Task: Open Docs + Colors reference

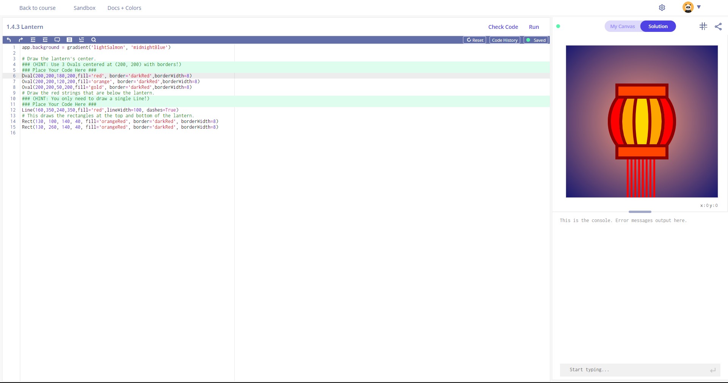Action: pos(124,8)
